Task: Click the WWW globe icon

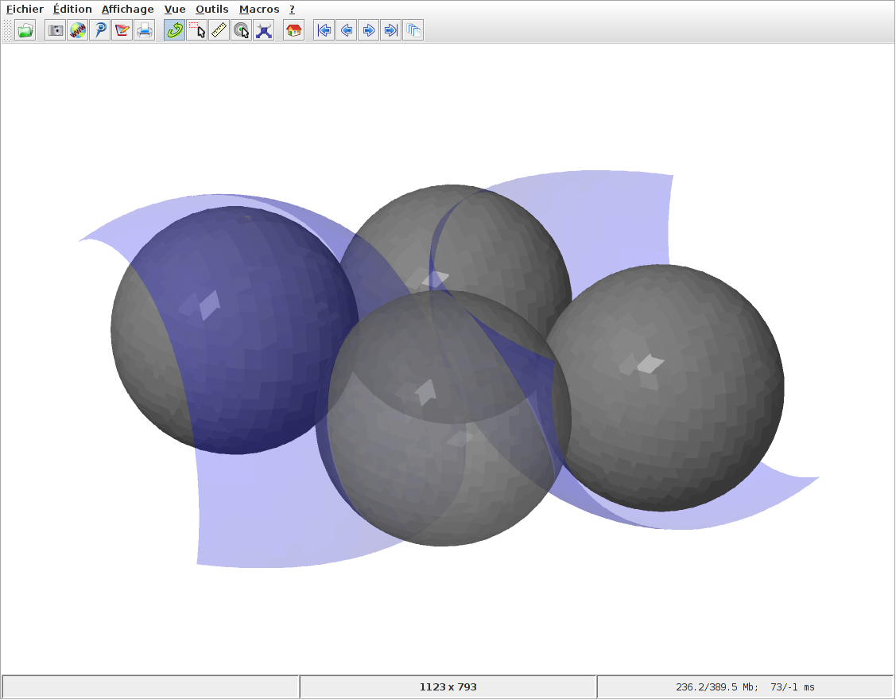Action: (77, 31)
